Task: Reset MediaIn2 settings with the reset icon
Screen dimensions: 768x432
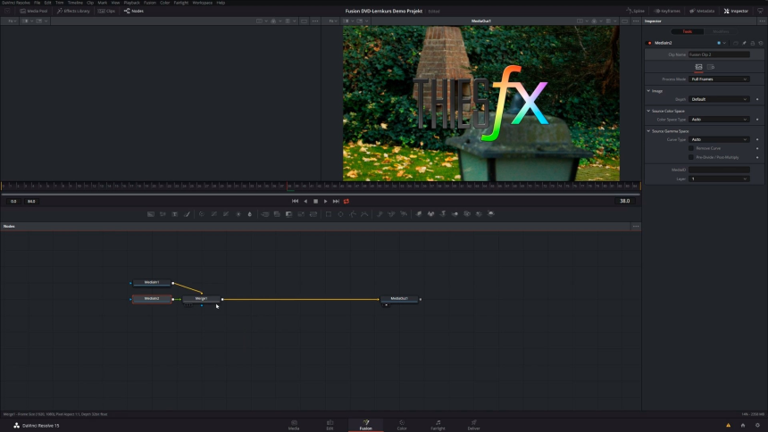Action: point(761,43)
